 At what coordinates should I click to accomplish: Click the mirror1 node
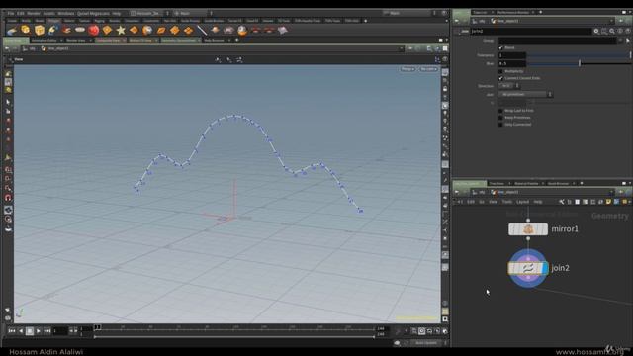pyautogui.click(x=528, y=229)
